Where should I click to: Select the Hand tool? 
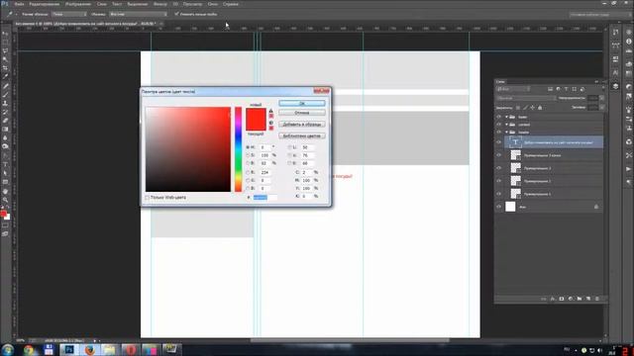tap(5, 191)
